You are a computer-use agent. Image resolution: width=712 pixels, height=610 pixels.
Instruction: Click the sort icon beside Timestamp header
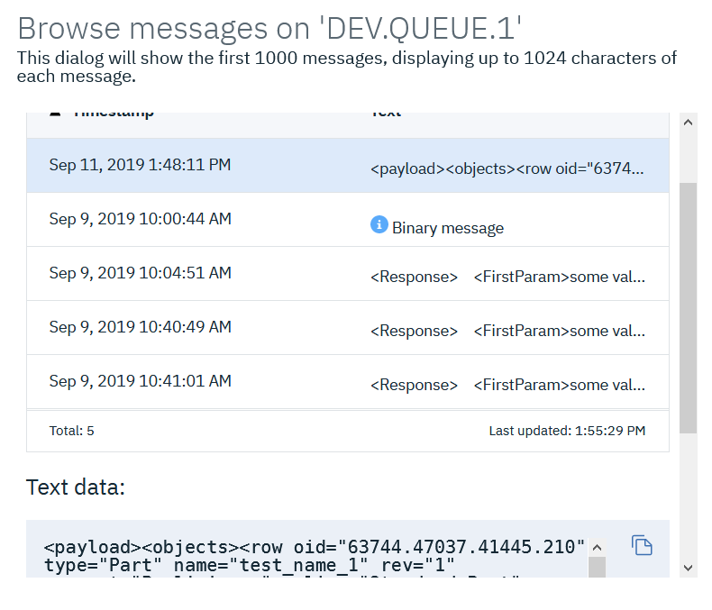[x=56, y=114]
